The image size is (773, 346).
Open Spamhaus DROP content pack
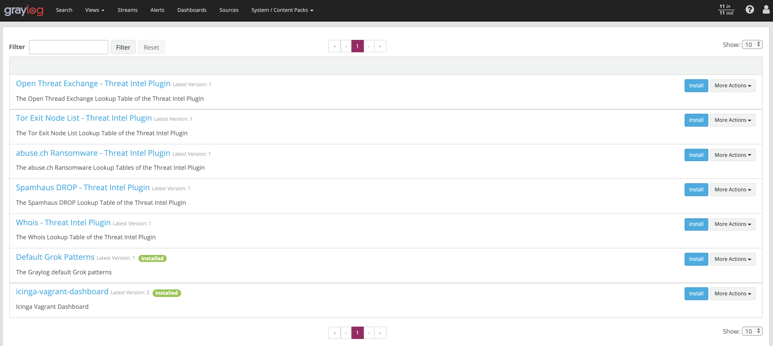[83, 188]
